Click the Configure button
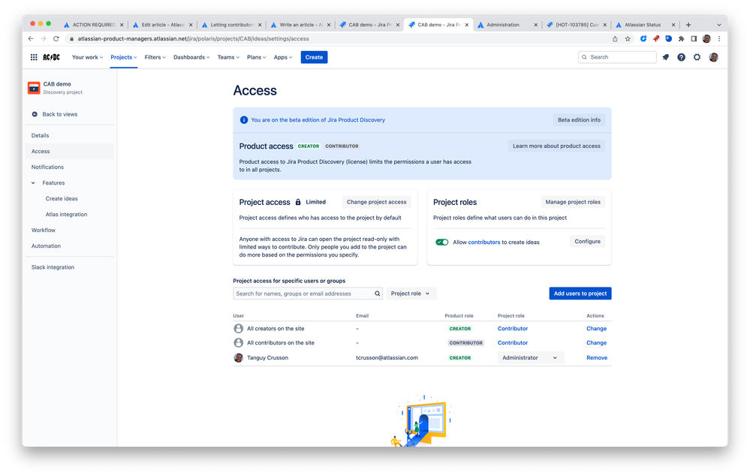 click(587, 242)
